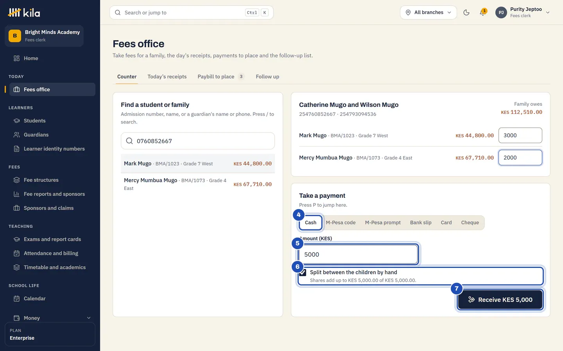The image size is (563, 351).
Task: Open Attendance and billing
Action: tap(52, 253)
